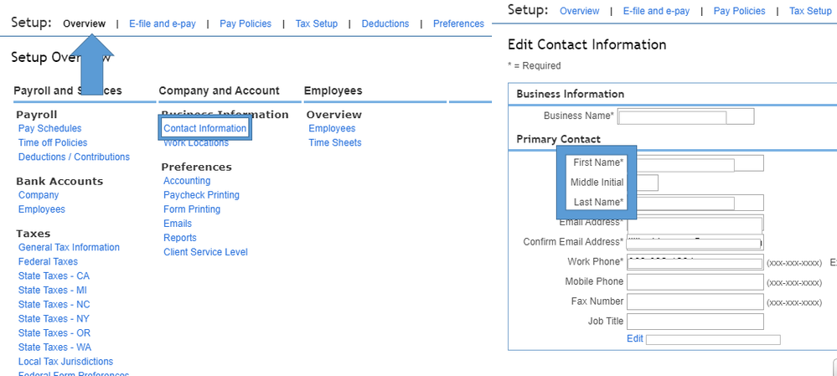Open Federal Taxes settings

tap(48, 261)
